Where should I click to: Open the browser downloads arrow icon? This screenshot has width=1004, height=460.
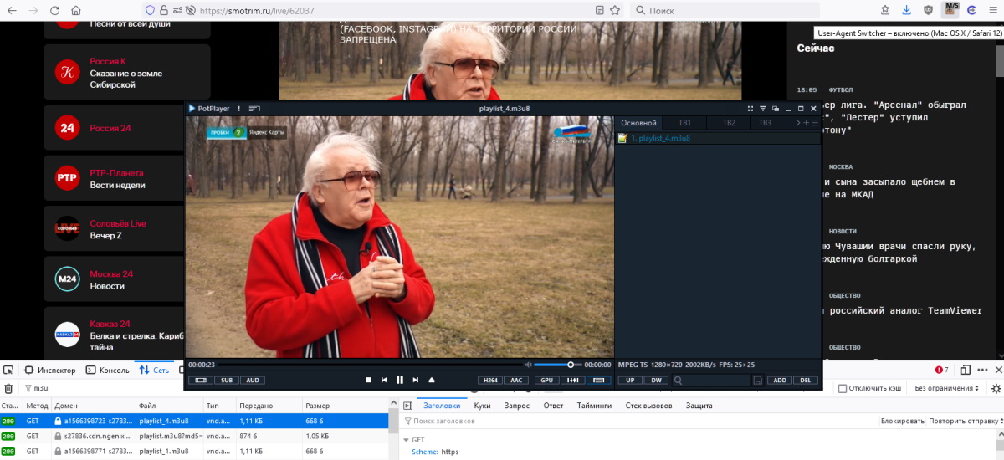coord(907,11)
